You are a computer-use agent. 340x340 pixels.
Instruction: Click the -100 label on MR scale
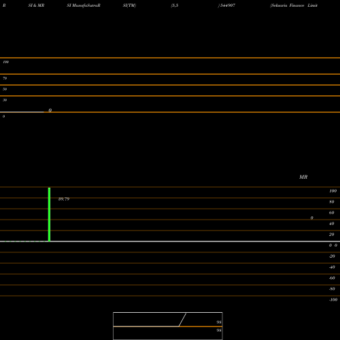click(333, 300)
